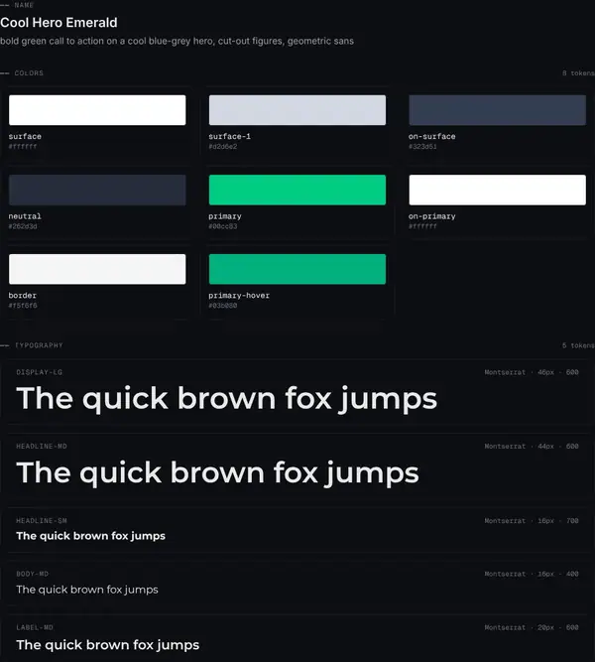Pick the on-surface dark blue-grey swatch
The image size is (595, 662).
(x=497, y=110)
